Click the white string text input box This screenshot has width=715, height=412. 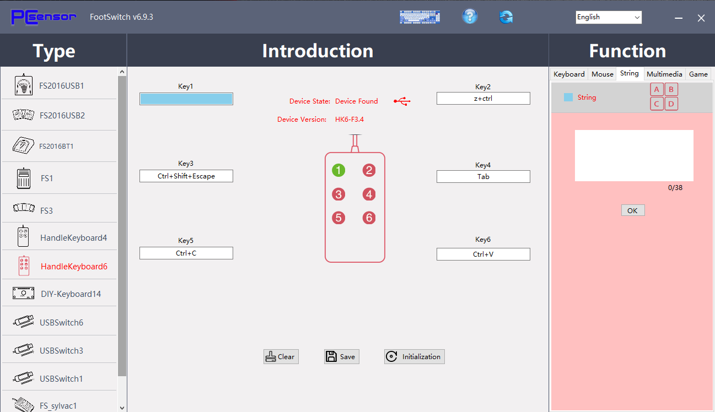click(x=634, y=155)
